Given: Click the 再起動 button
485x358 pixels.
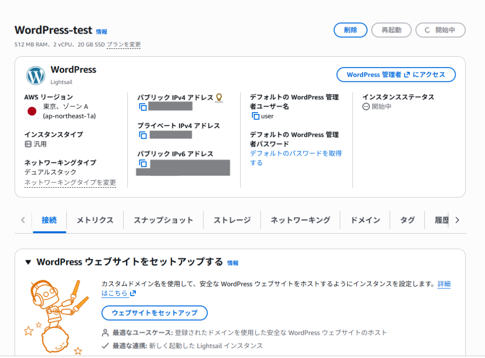Looking at the screenshot, I should (391, 30).
